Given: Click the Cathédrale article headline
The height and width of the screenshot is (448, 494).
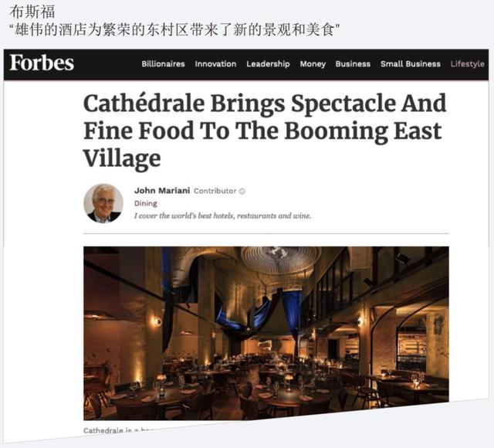Looking at the screenshot, I should click(x=265, y=131).
